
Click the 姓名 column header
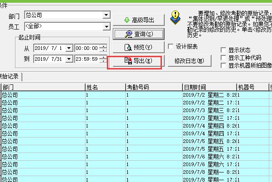105,87
